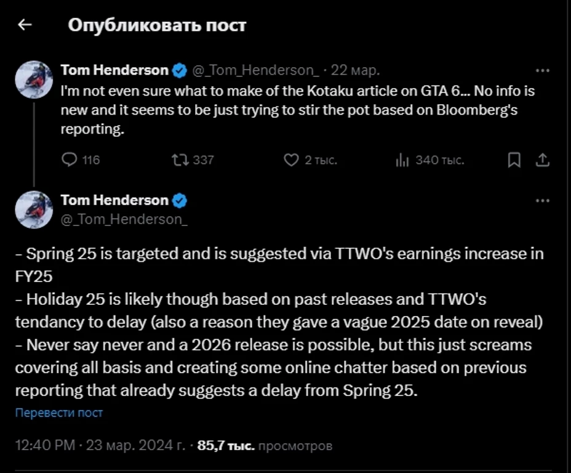The image size is (571, 473).
Task: Click the verified badge on second post
Action: (180, 201)
